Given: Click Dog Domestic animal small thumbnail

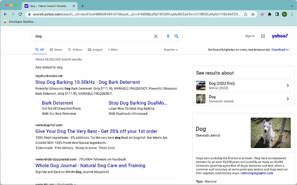Looking at the screenshot, I should (201, 99).
